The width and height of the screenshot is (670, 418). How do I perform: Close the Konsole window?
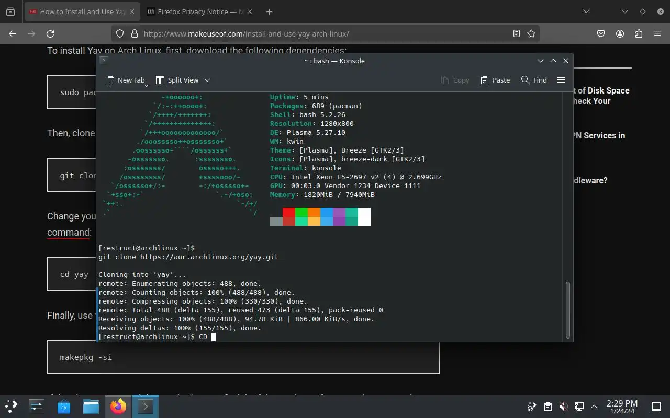566,61
